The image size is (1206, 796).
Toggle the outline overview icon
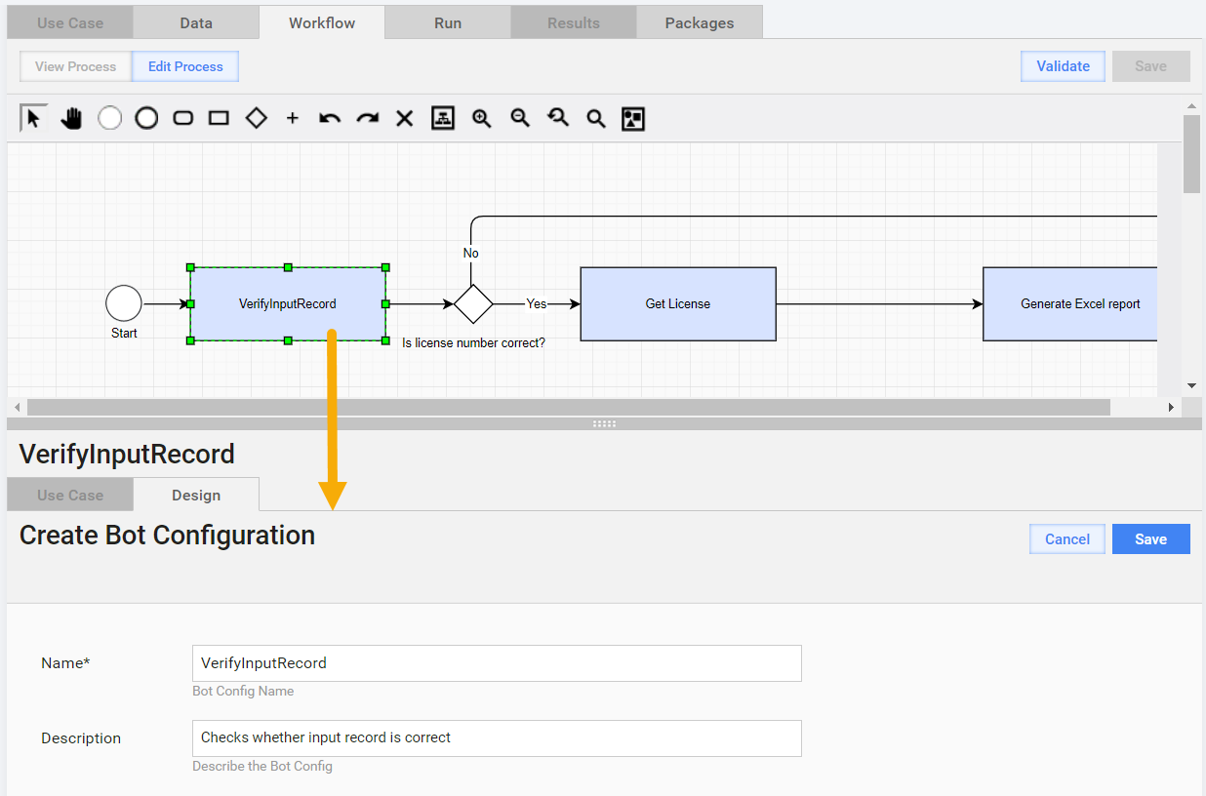pos(633,119)
